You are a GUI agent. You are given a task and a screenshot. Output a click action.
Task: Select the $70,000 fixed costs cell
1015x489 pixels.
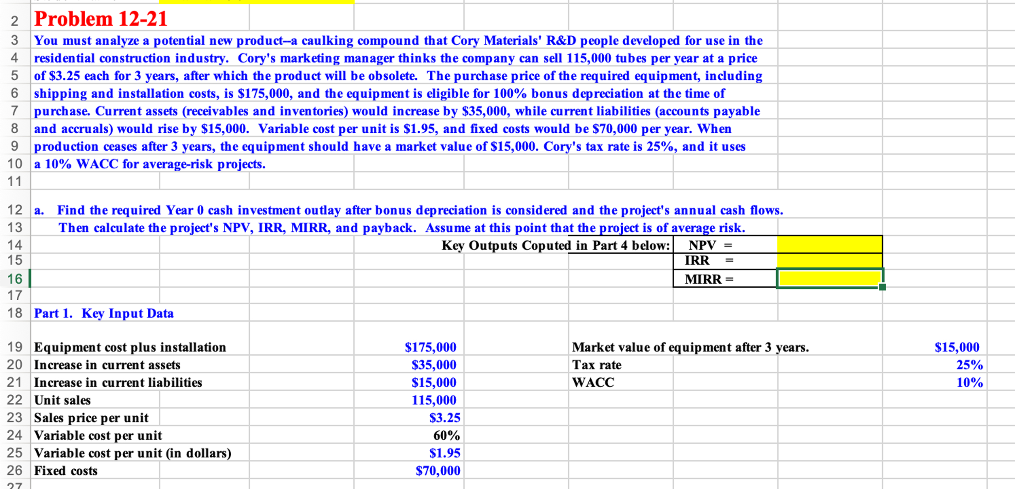[438, 470]
